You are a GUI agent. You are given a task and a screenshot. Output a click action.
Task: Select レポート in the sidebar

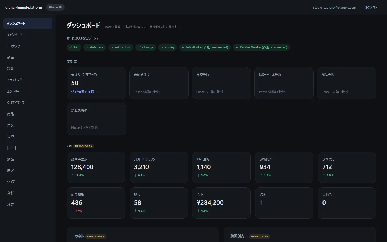28,148
